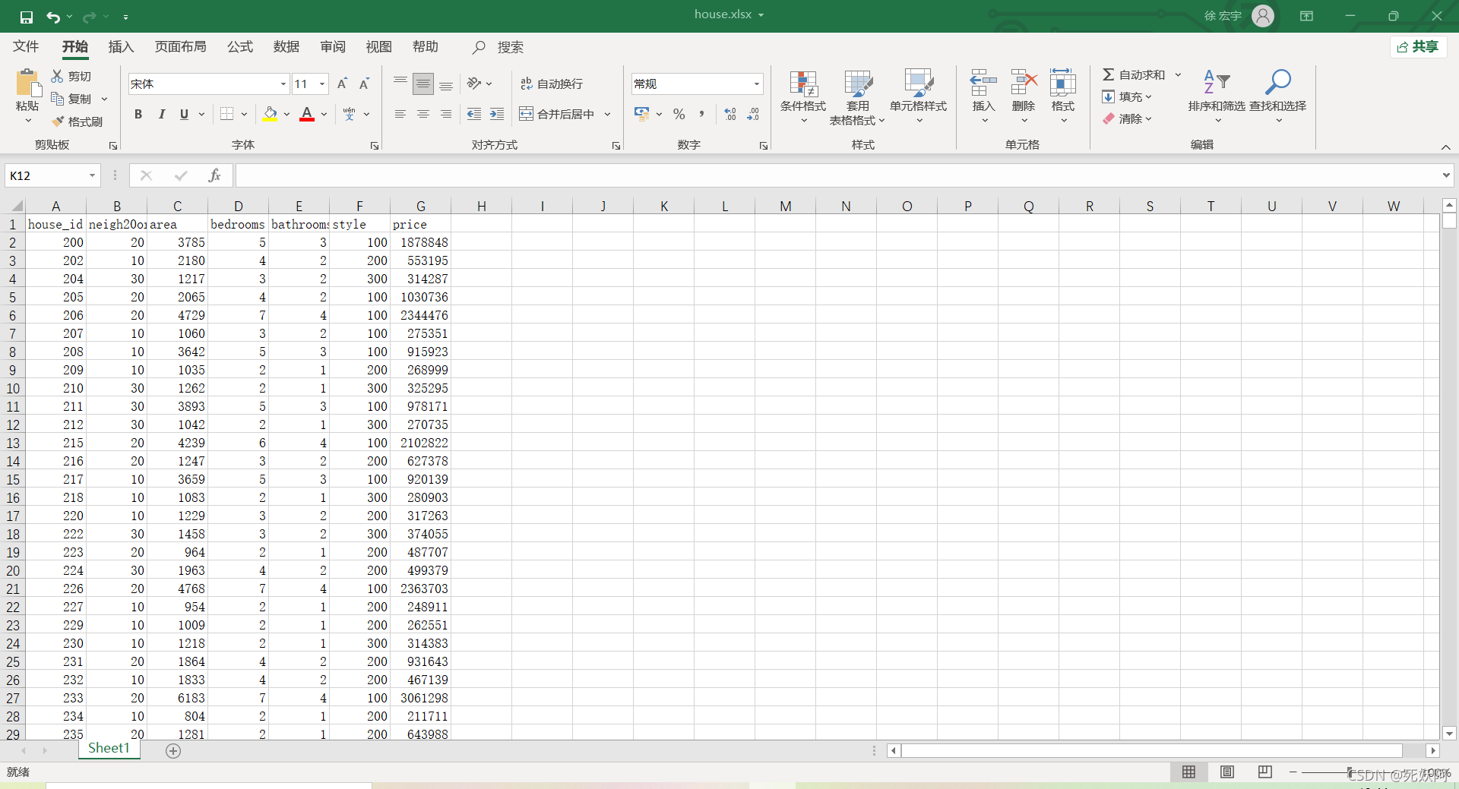1459x789 pixels.
Task: Toggle left text alignment
Action: 400,114
